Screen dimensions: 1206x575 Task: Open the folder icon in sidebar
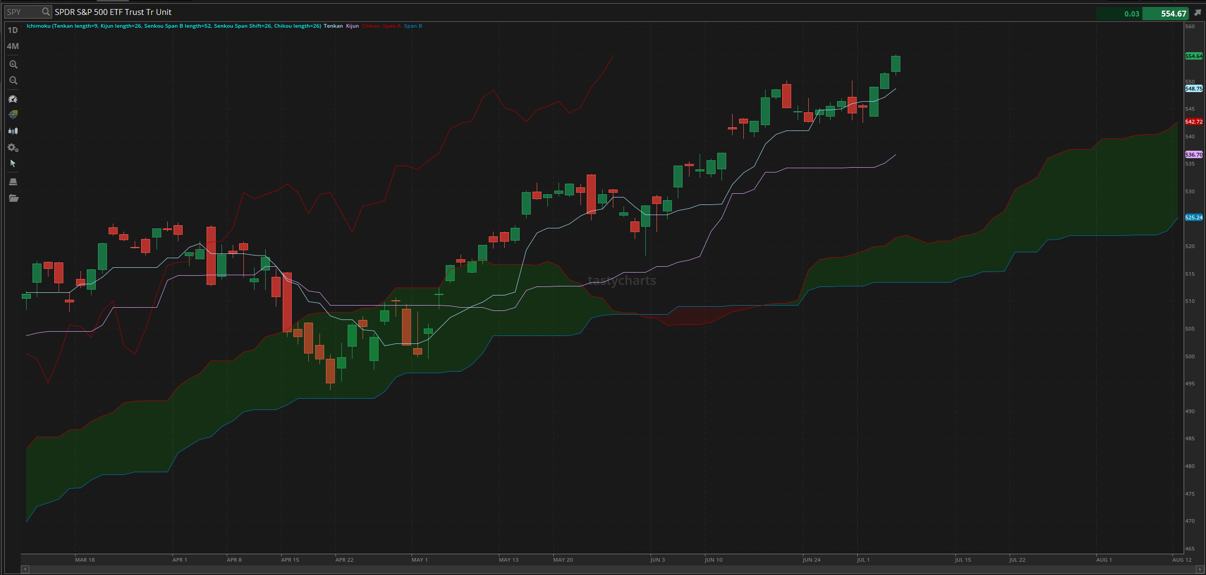pos(13,199)
